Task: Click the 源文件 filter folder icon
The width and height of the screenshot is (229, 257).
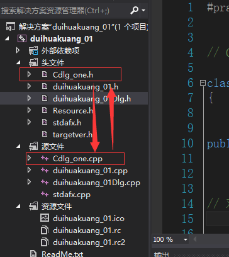Action: pos(33,146)
